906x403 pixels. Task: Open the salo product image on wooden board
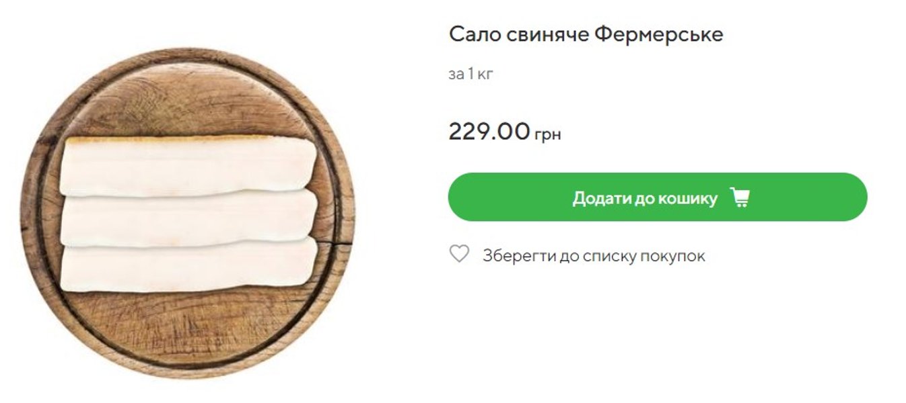coord(187,214)
